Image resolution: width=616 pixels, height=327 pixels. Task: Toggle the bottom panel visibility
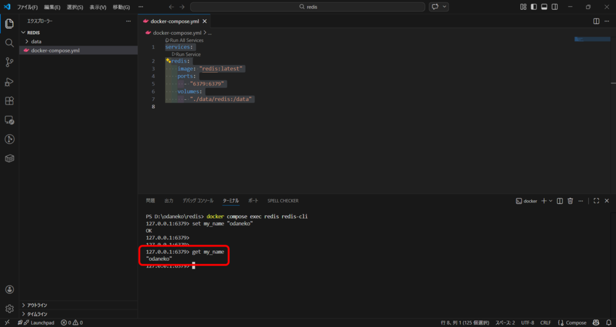tap(544, 7)
